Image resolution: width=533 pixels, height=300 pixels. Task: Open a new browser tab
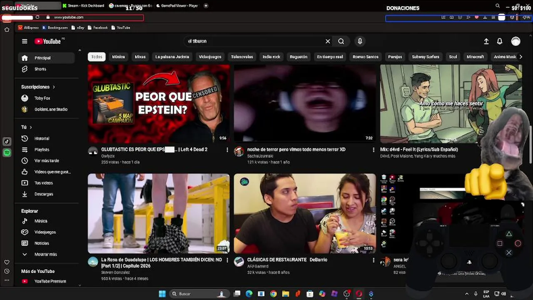pos(206,5)
